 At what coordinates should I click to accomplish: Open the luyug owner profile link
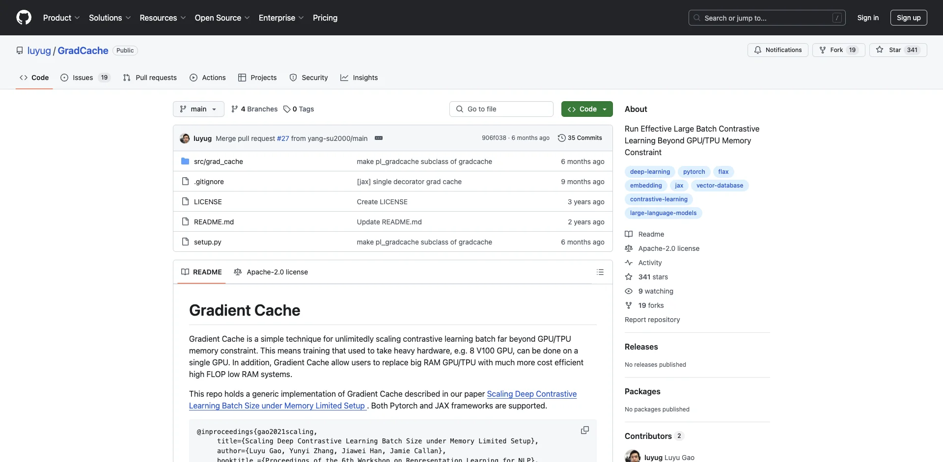39,51
